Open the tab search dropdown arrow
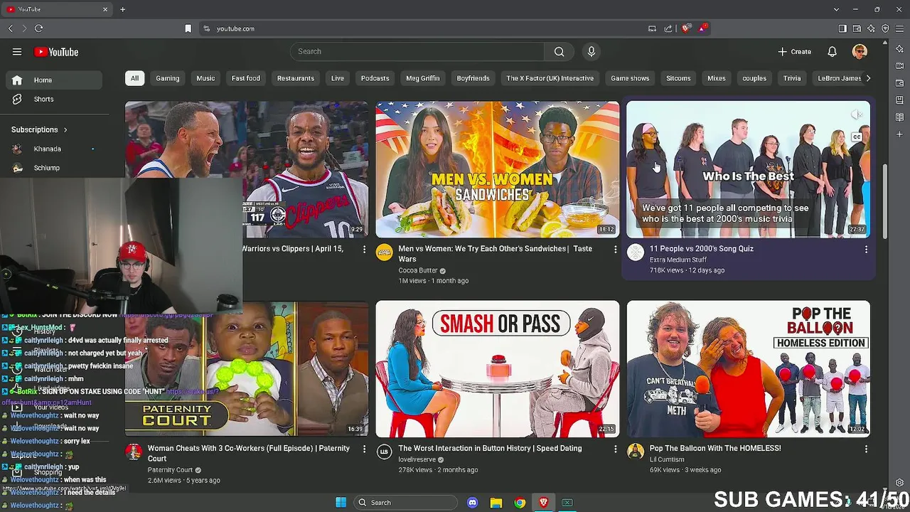 tap(836, 9)
